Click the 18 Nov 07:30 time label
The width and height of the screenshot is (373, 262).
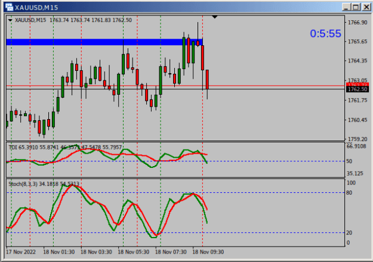point(171,252)
